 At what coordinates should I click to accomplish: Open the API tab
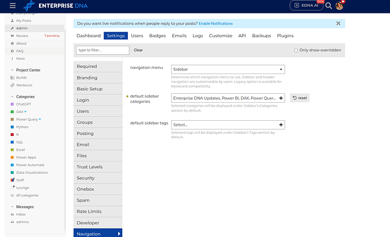tap(242, 36)
